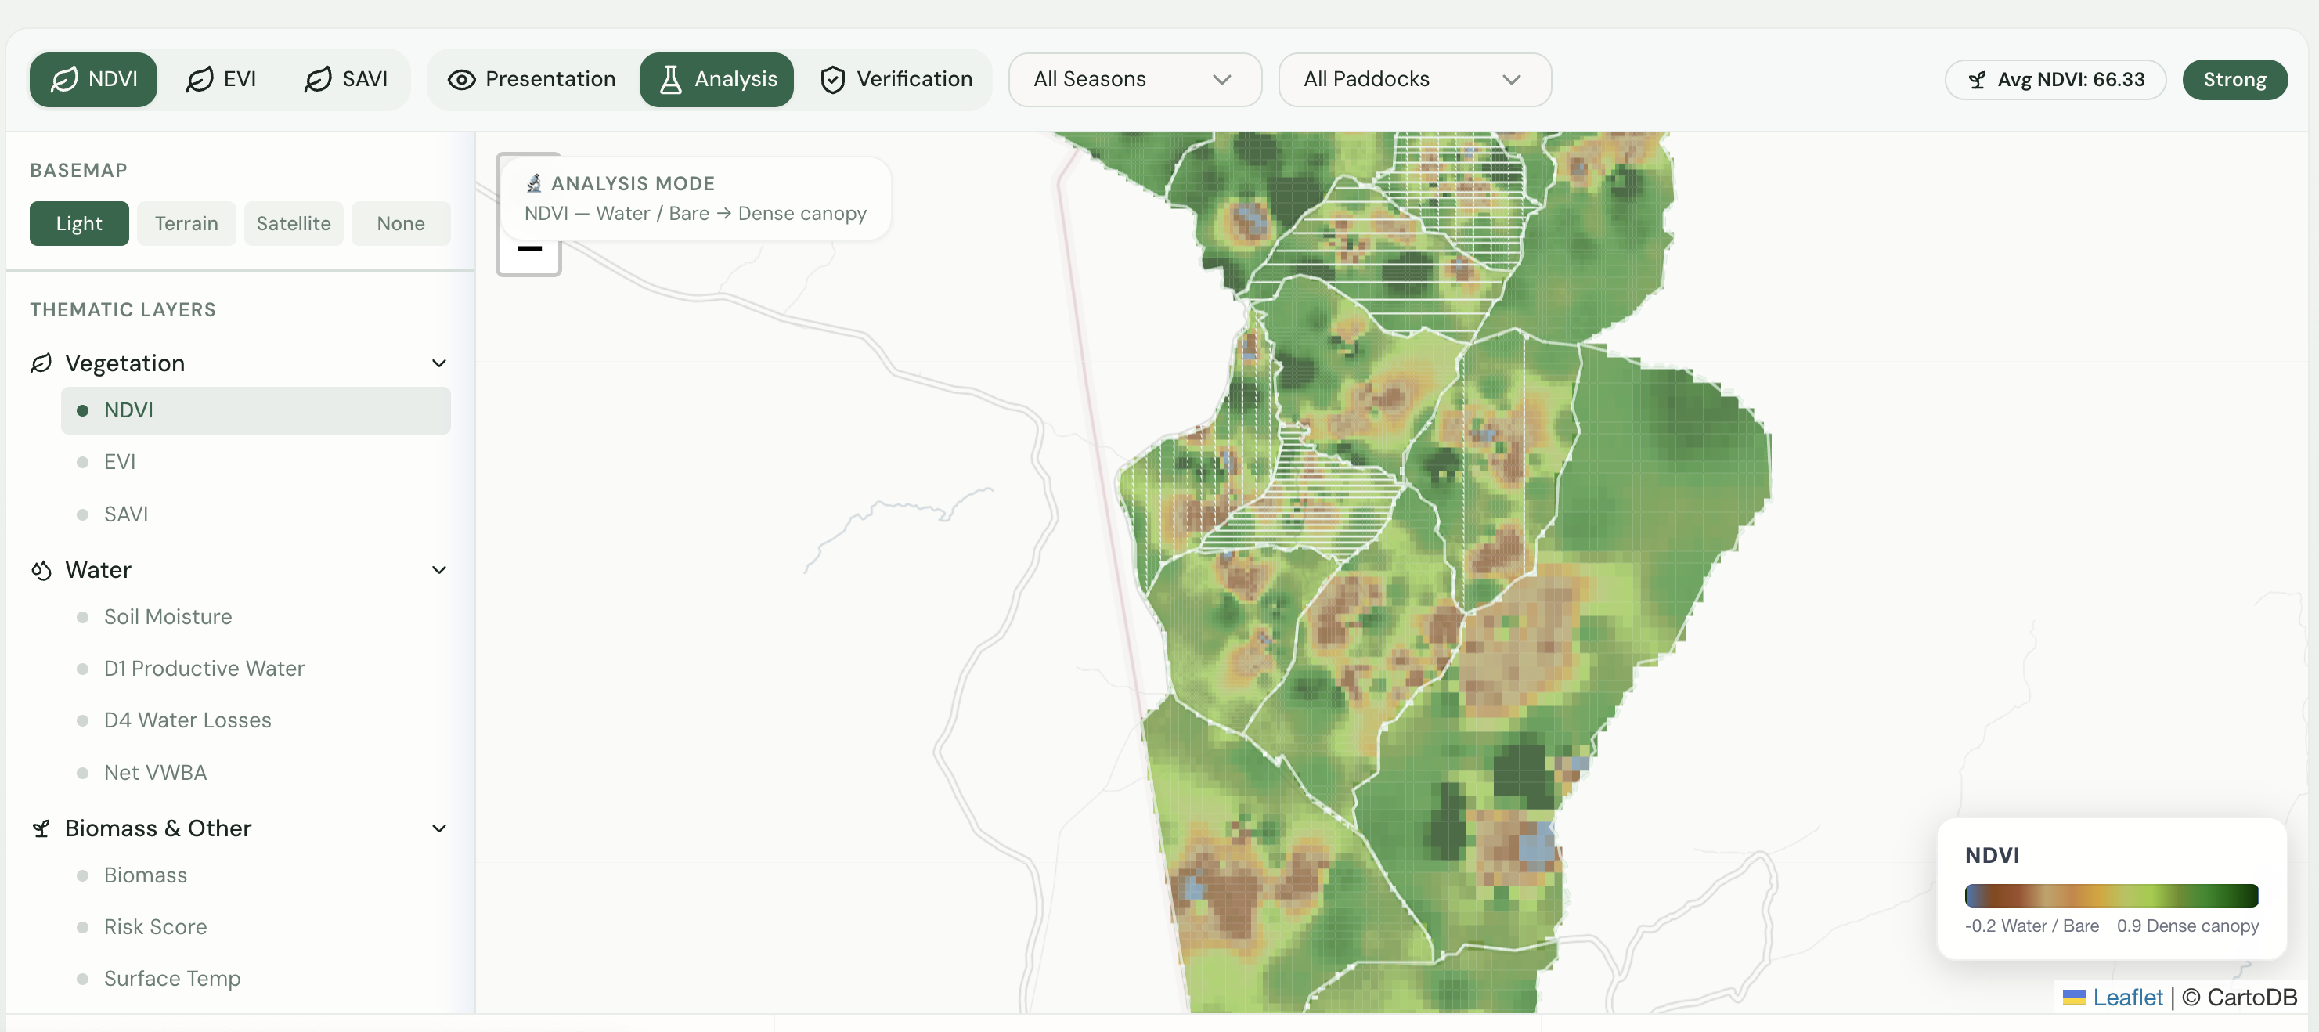Click the NDVI legend color gradient bar
2319x1032 pixels.
click(2111, 895)
